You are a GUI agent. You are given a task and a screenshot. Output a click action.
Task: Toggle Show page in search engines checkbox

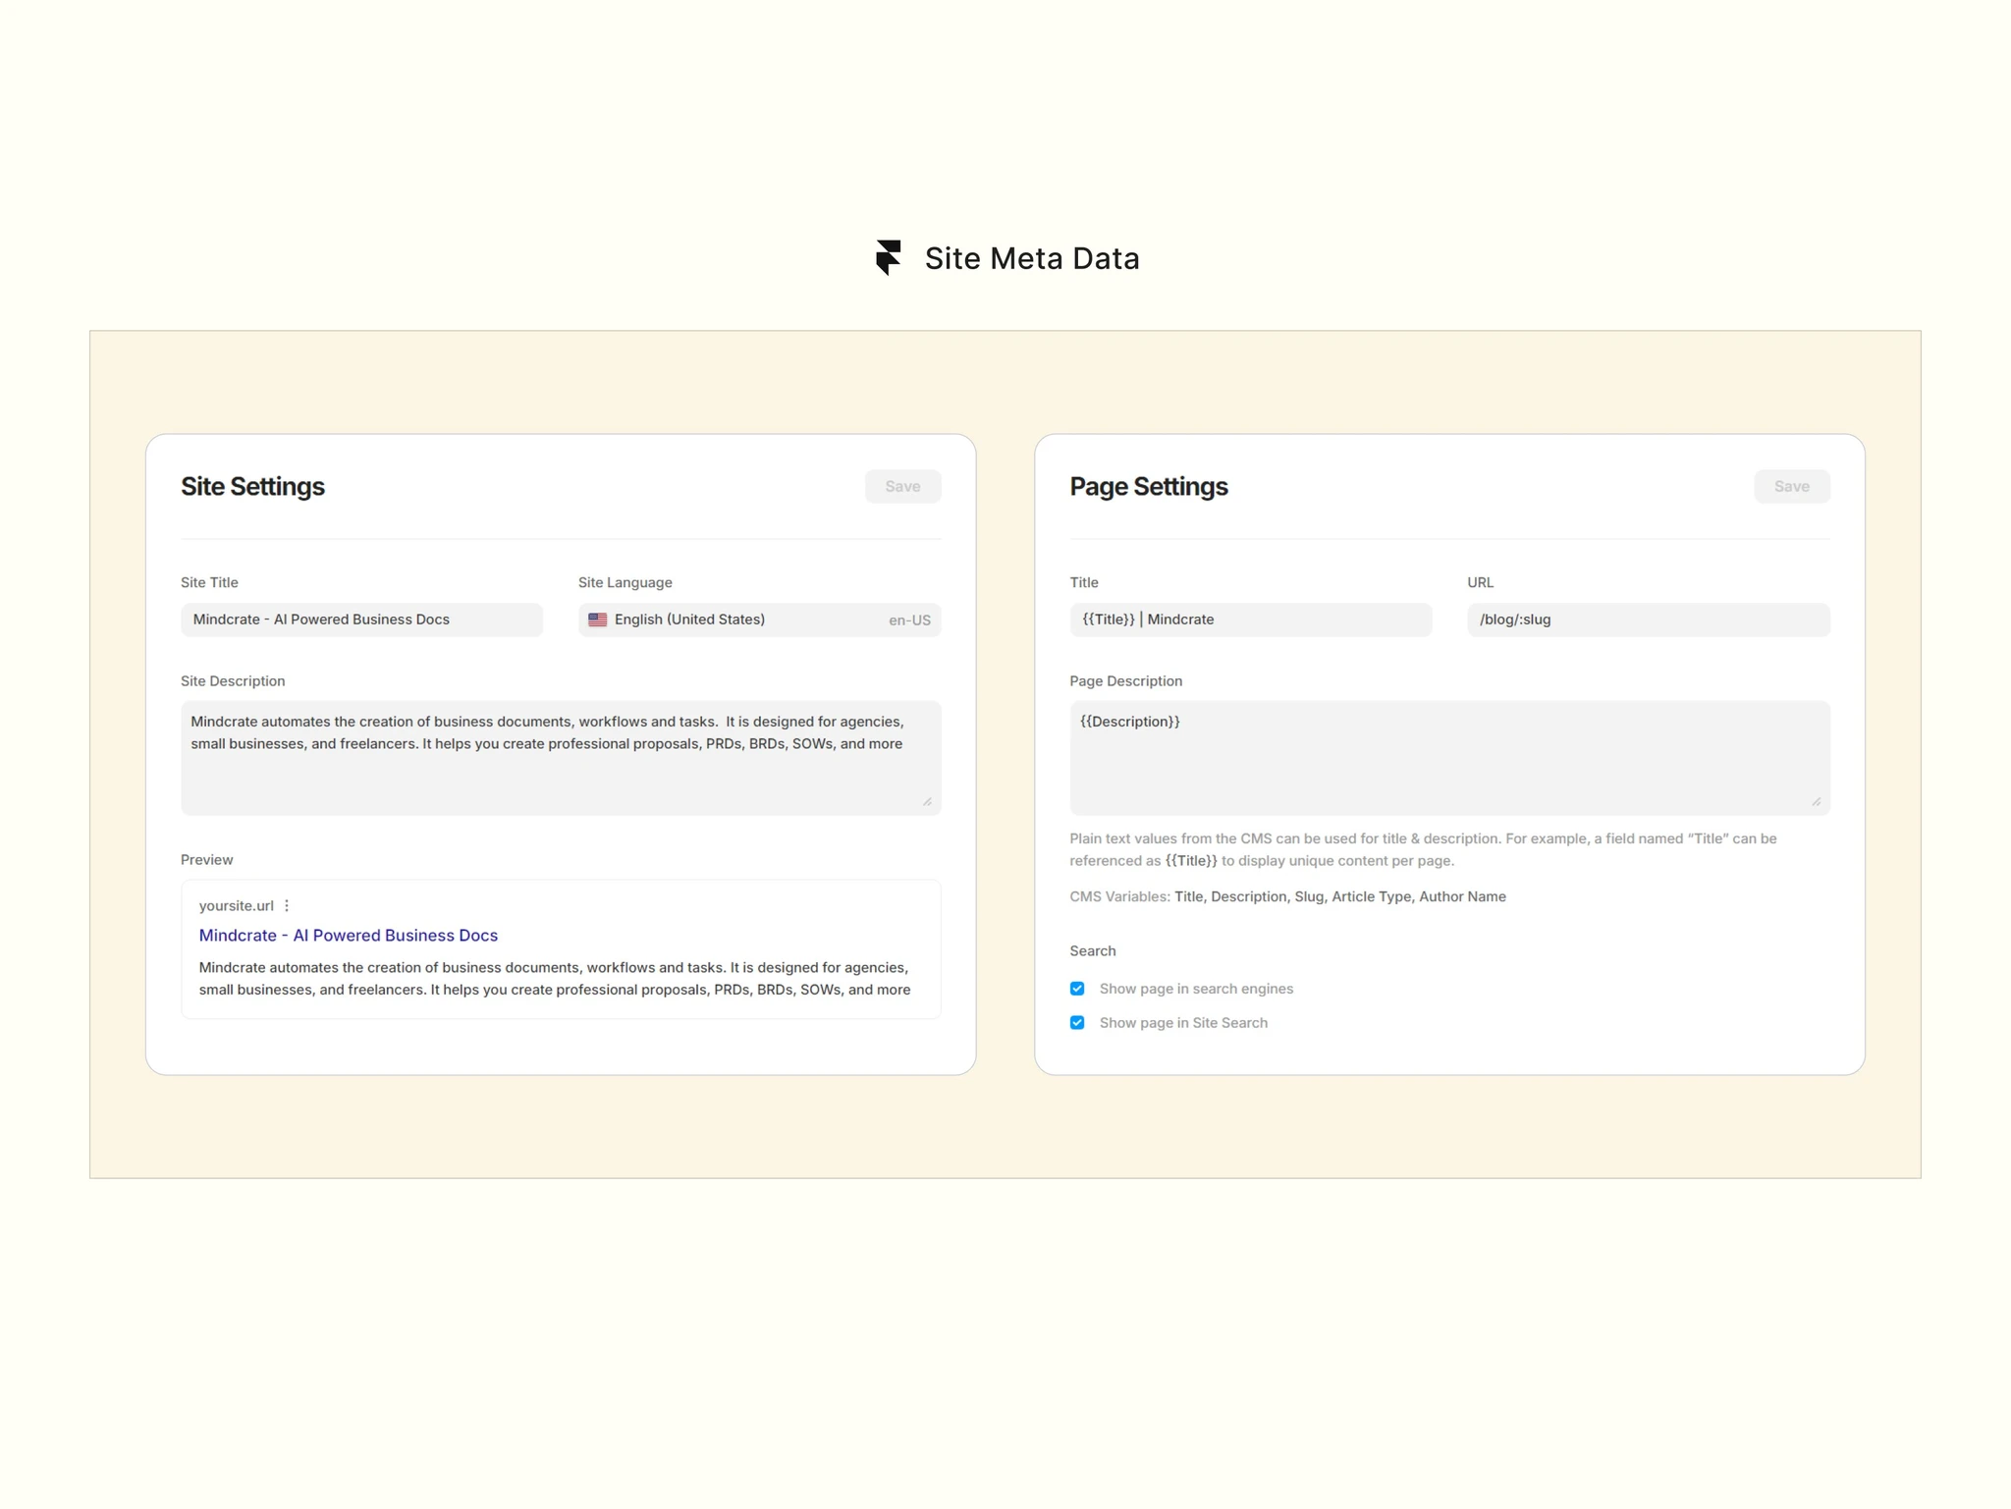pos(1077,989)
